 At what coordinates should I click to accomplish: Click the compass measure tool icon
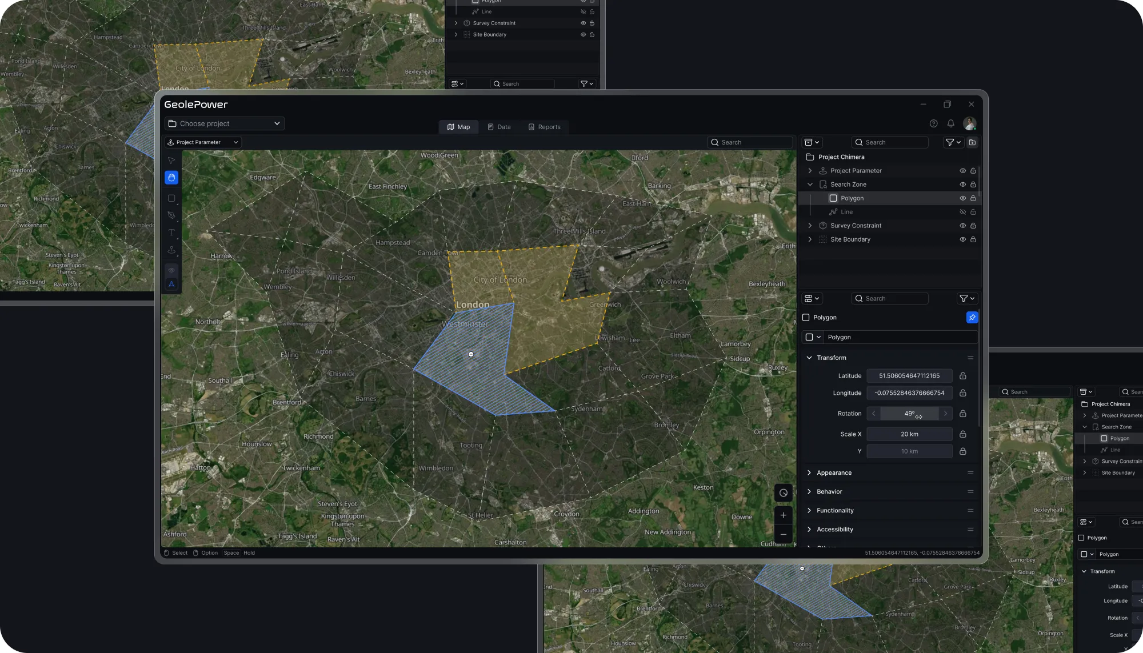(171, 284)
